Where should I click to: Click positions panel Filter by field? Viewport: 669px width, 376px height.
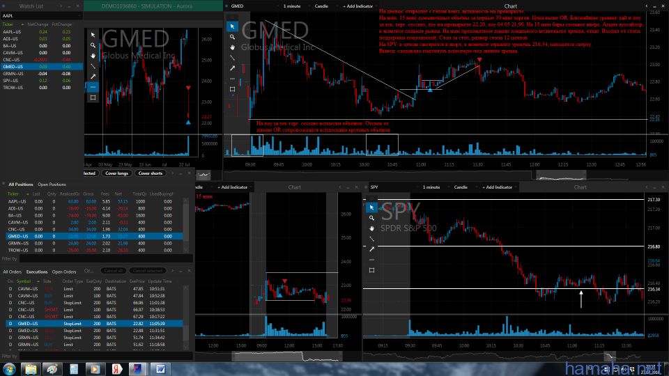(x=106, y=259)
